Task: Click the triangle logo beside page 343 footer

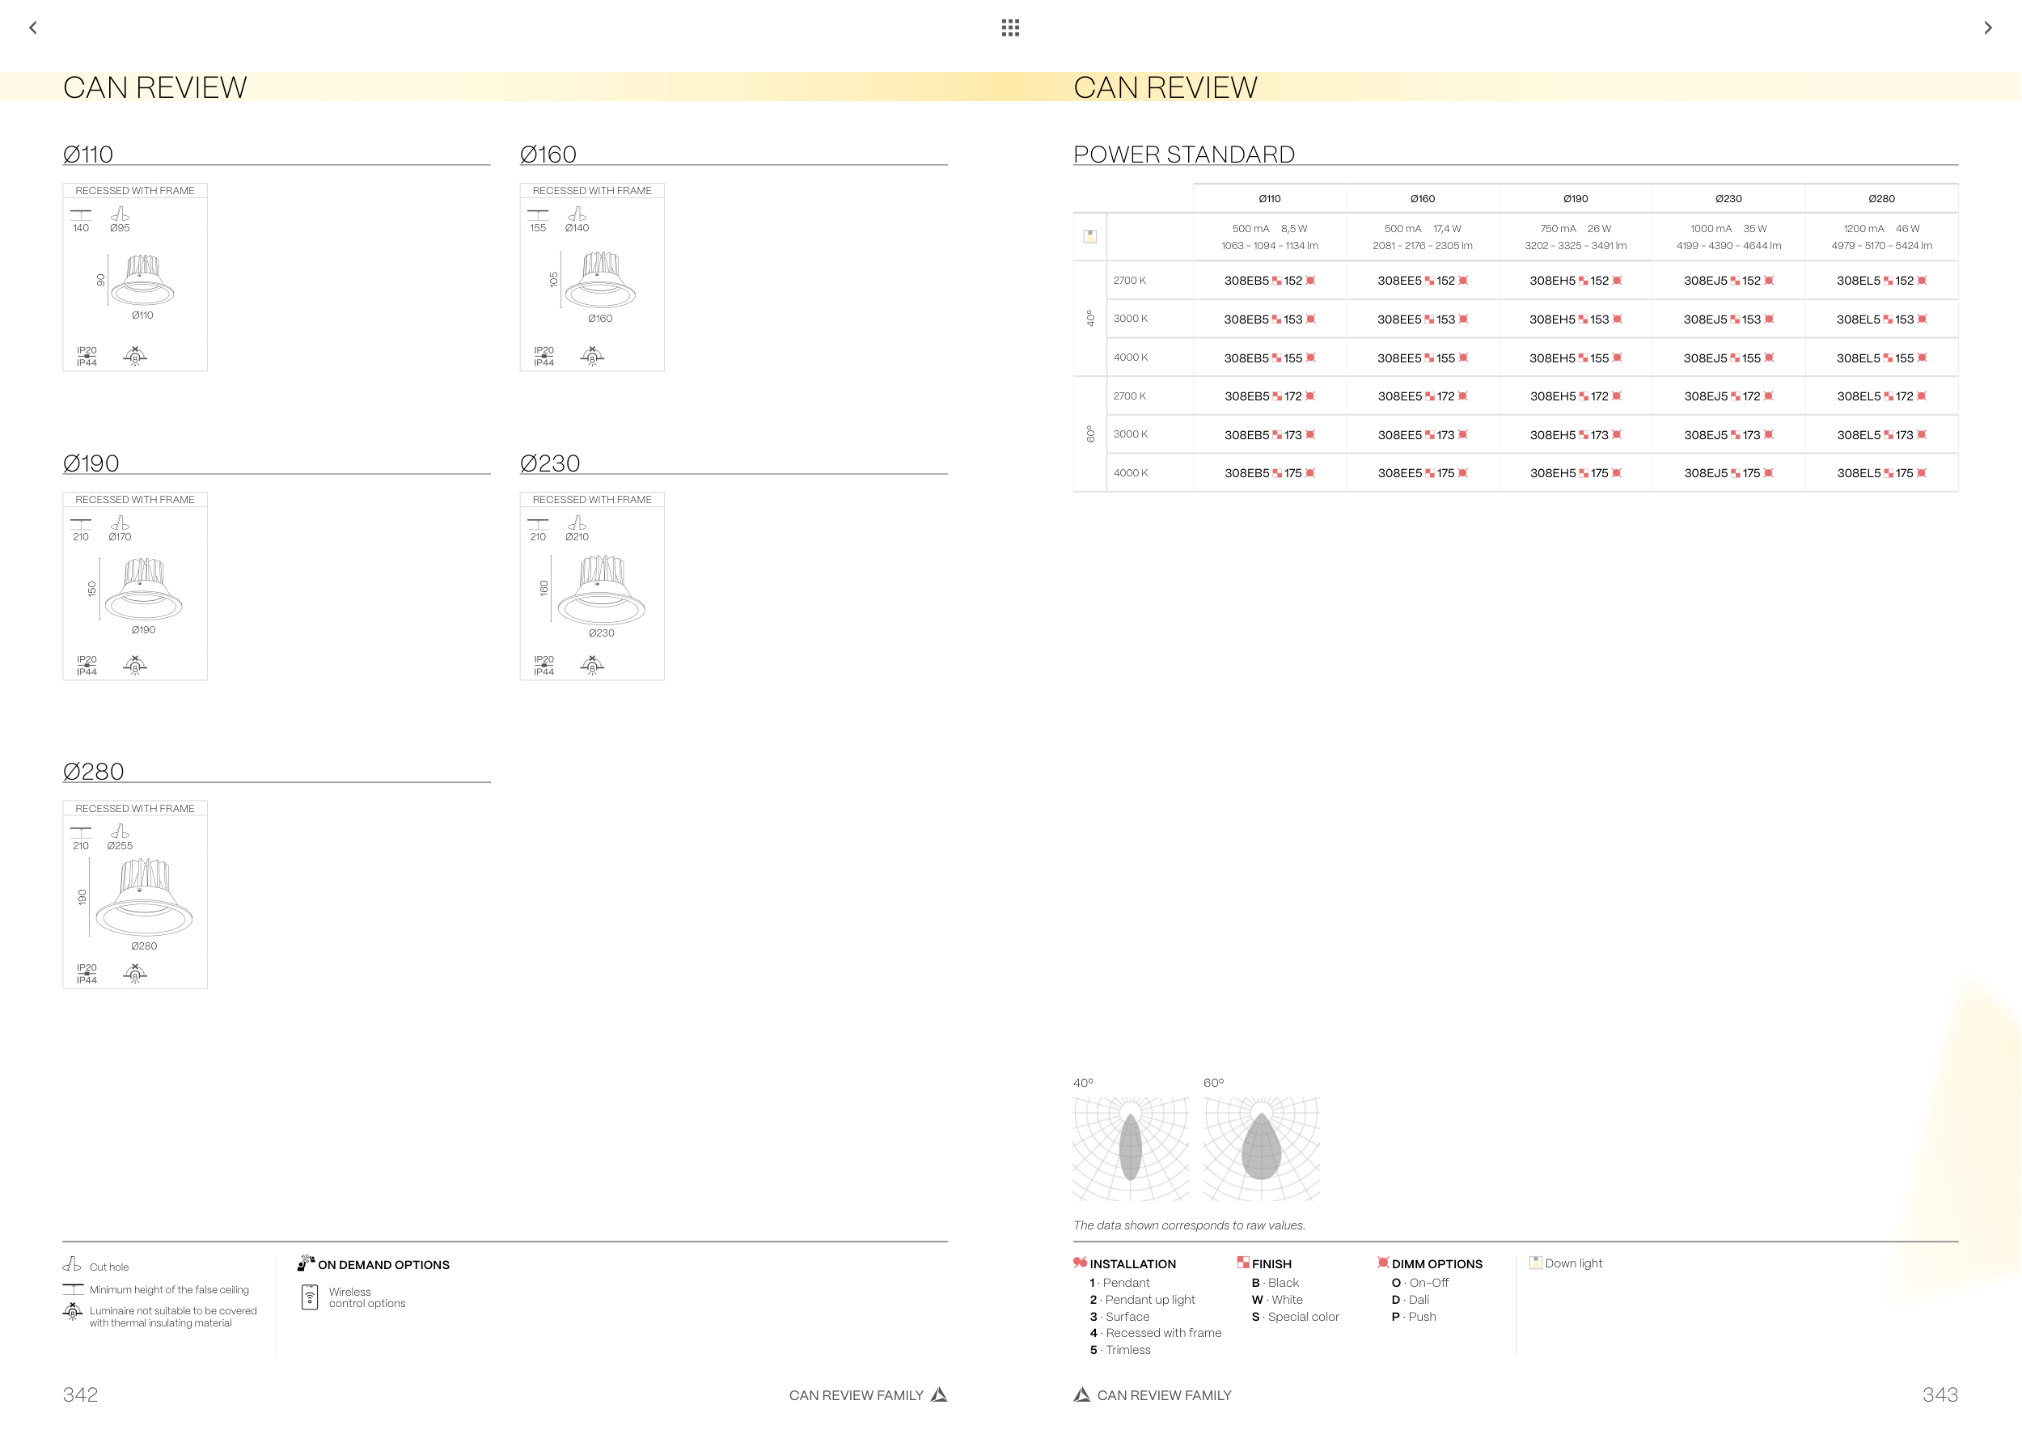Action: coord(1081,1394)
